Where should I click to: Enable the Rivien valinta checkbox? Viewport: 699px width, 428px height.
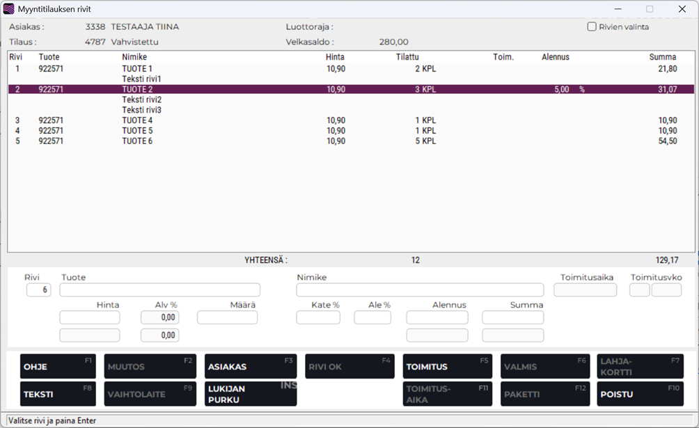coord(592,27)
